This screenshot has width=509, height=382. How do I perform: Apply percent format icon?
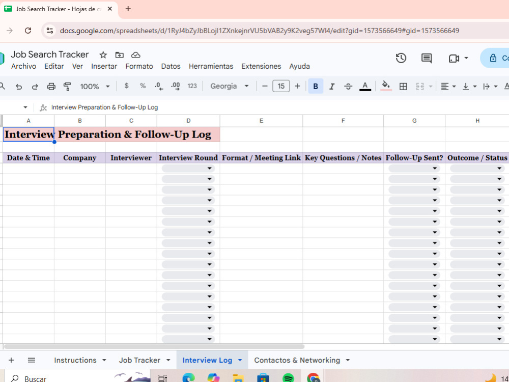(143, 86)
